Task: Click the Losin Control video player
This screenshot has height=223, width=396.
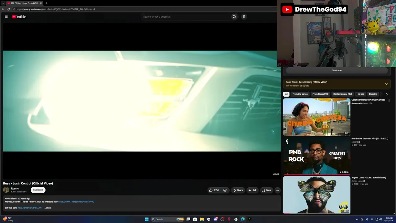Action: tap(142, 101)
